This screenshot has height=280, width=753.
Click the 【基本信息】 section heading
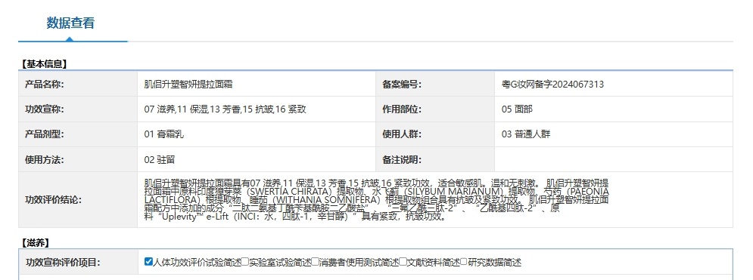44,63
